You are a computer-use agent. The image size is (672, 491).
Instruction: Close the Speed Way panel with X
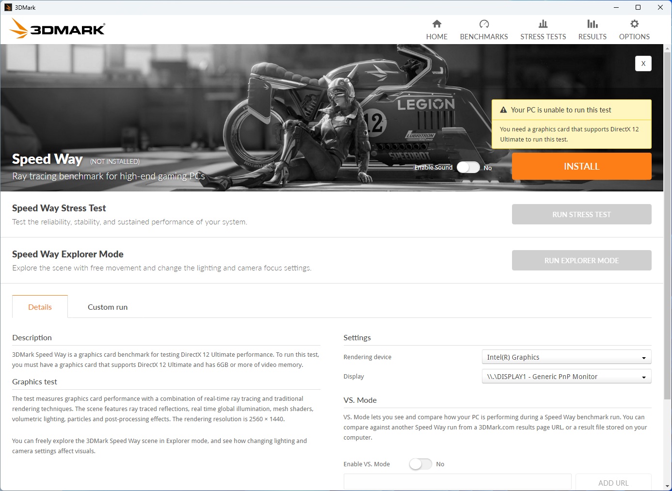tap(643, 63)
